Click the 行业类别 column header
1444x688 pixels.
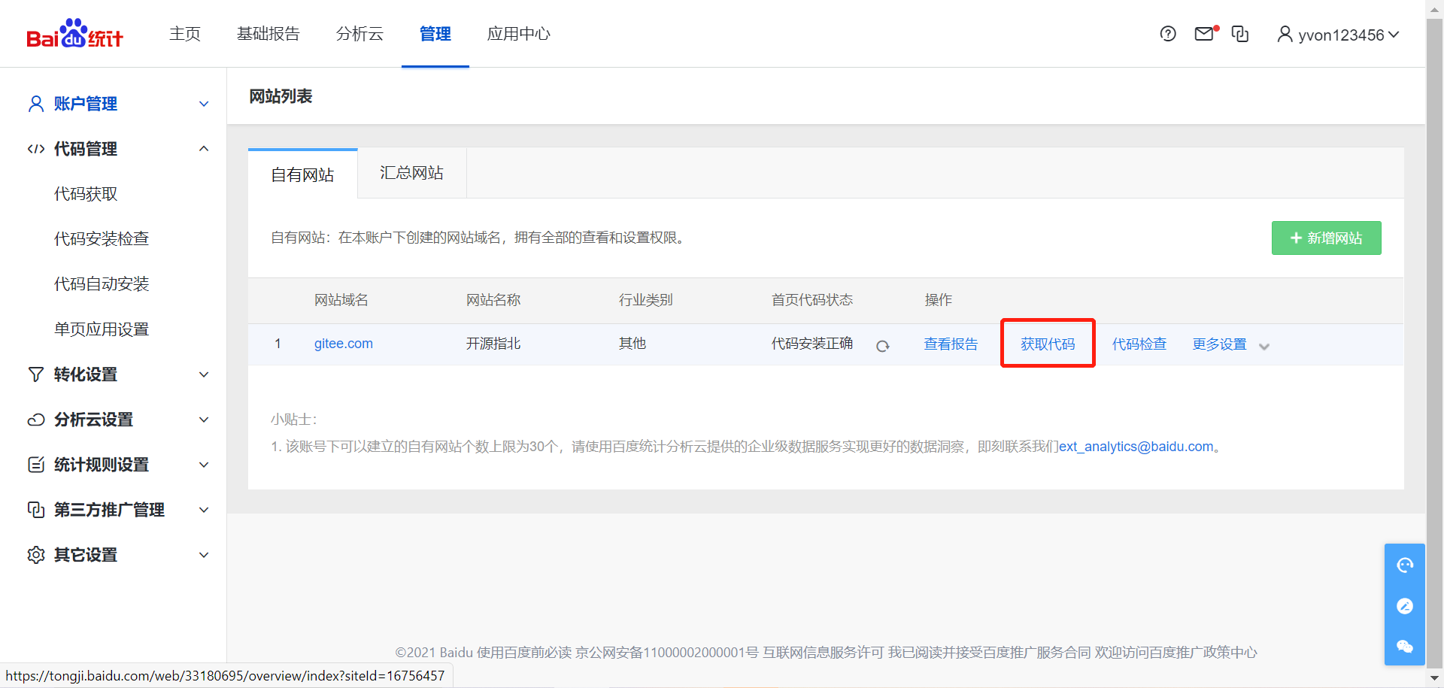[x=646, y=300]
